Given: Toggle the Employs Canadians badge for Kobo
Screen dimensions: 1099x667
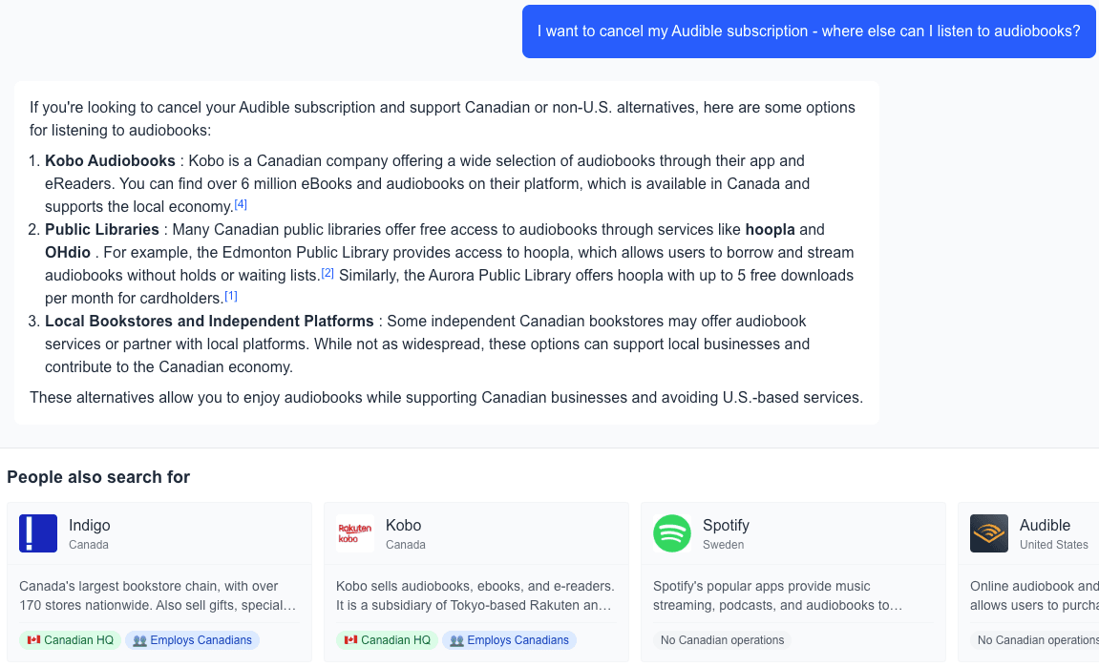Looking at the screenshot, I should tap(508, 639).
